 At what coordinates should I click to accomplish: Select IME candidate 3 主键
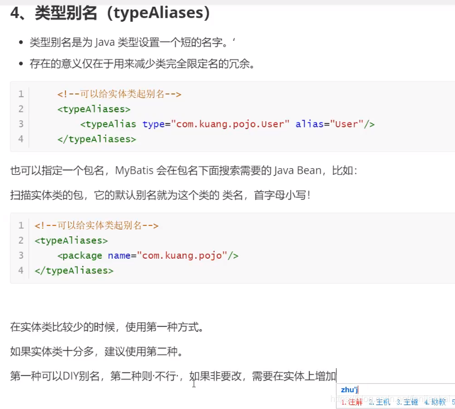click(x=407, y=402)
